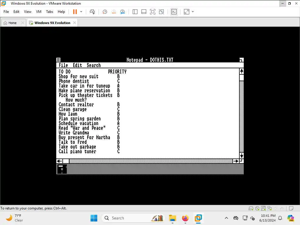Toggle the library sidebar icon

(135, 12)
